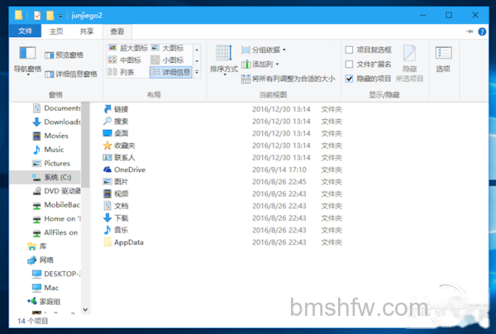
Task: Select the 文档 folder icon
Action: tap(107, 206)
